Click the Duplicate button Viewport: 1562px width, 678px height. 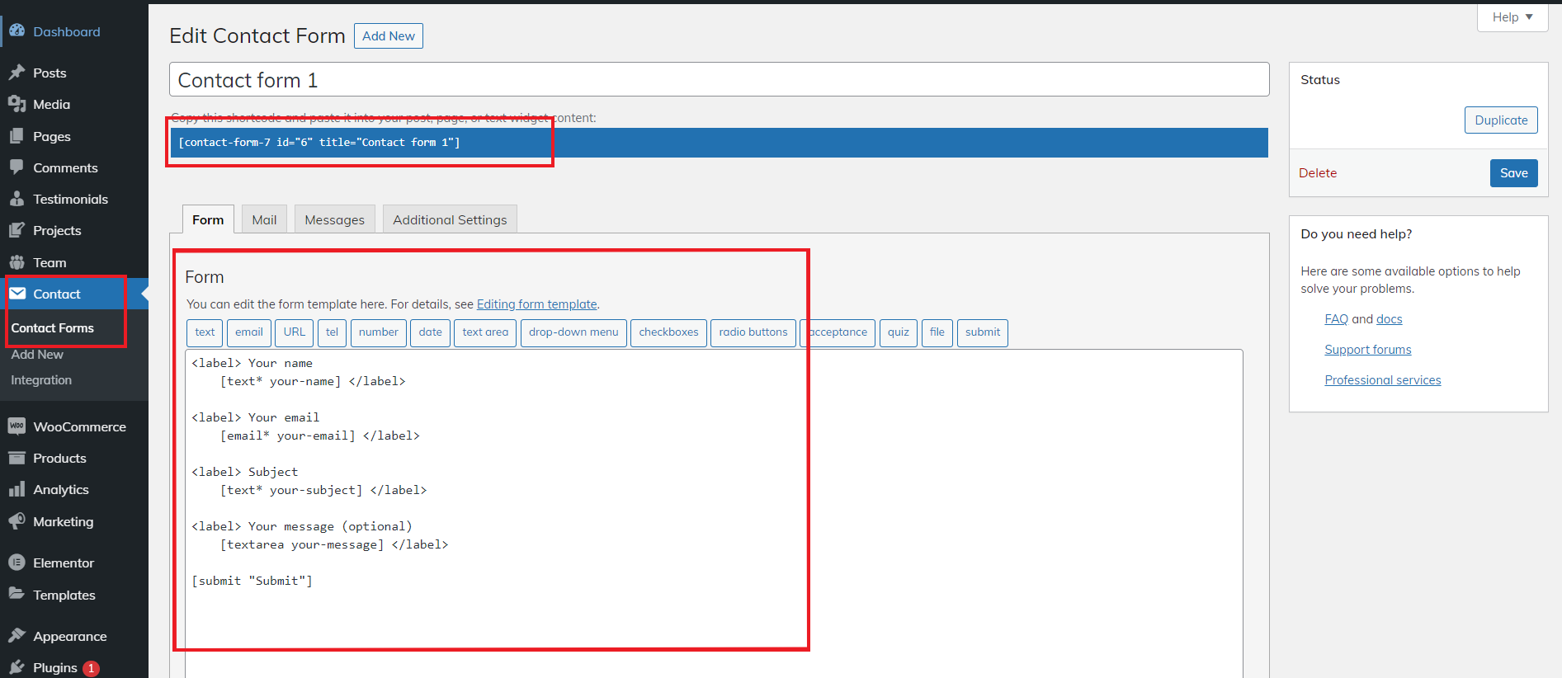(1501, 120)
